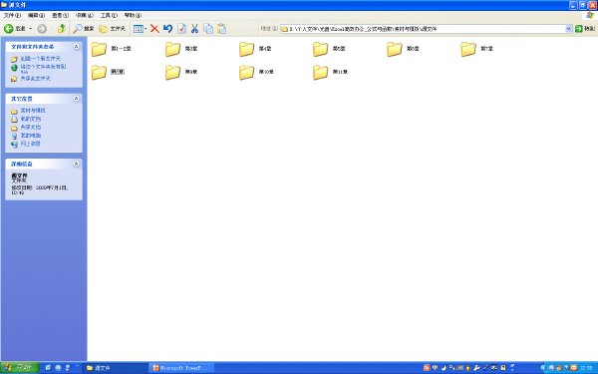This screenshot has height=374, width=598.
Task: Collapse the File and Folder Tasks panel
Action: (76, 46)
